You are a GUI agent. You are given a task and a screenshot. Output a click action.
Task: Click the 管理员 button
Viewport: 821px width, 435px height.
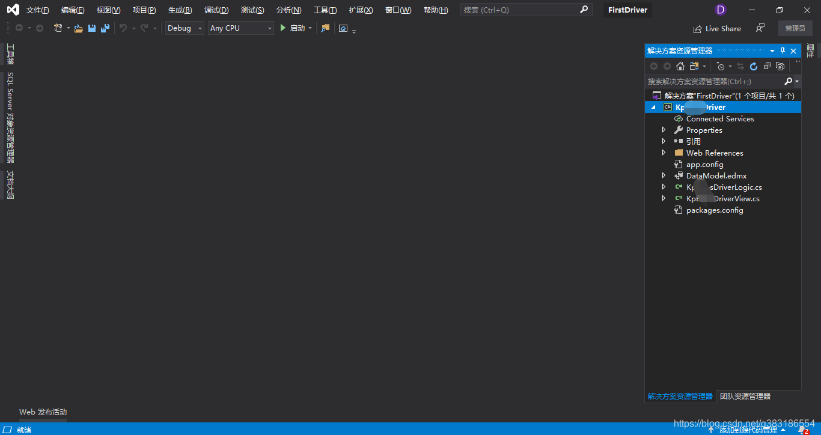coord(795,28)
